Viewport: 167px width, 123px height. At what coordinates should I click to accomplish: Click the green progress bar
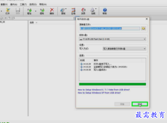[x=112, y=84]
